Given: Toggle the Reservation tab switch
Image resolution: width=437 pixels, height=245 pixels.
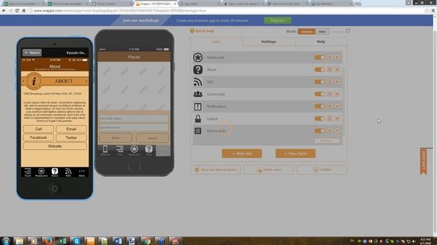Looking at the screenshot, I should coord(320,131).
